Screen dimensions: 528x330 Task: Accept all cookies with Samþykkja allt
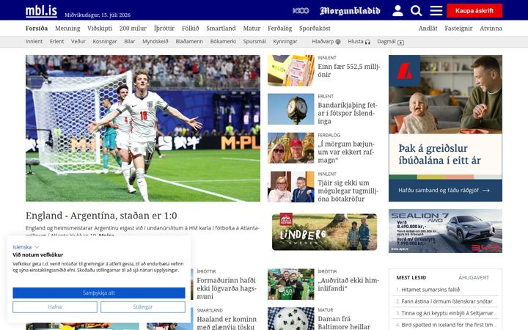click(99, 293)
